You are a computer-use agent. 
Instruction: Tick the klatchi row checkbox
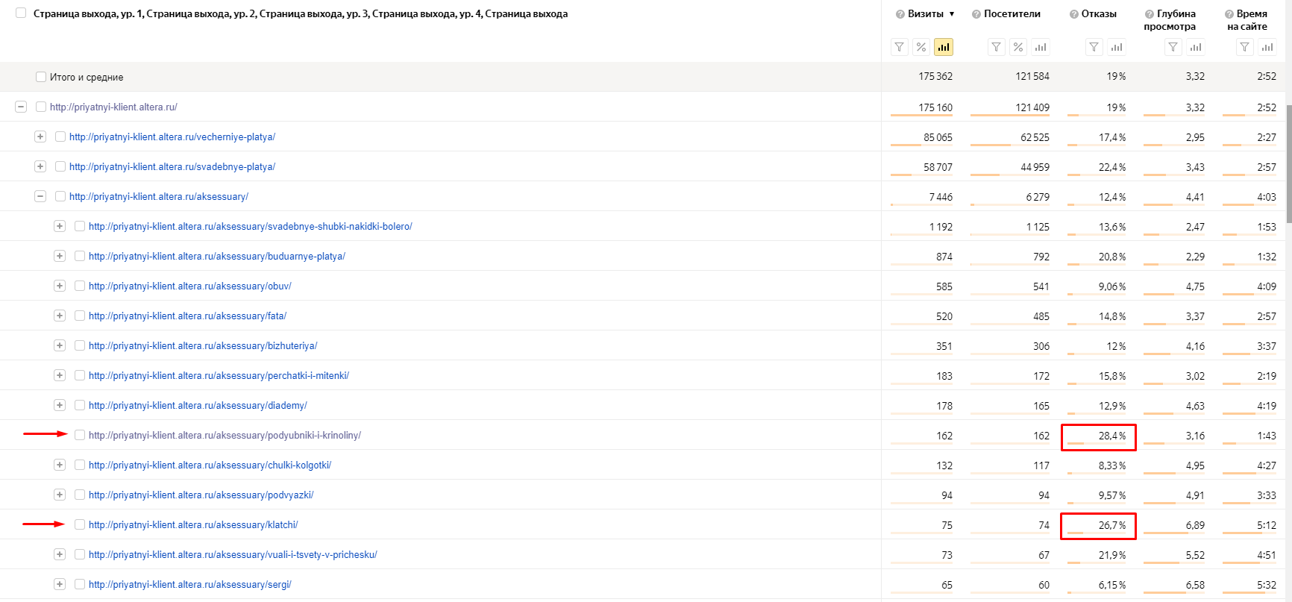point(80,524)
